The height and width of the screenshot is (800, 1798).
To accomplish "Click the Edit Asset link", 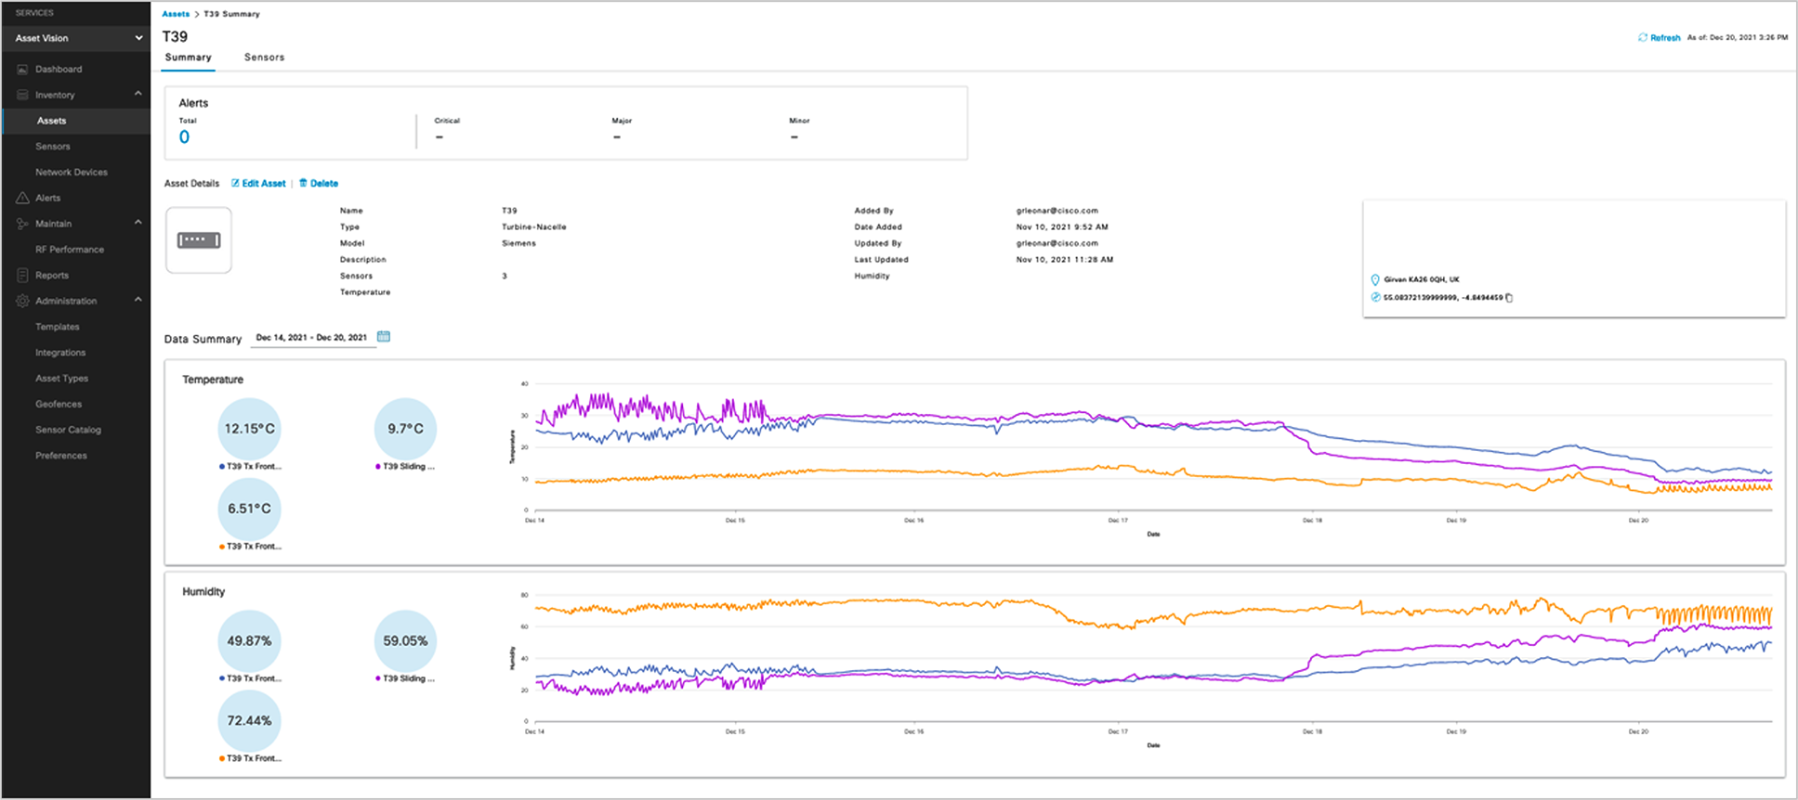I will pos(264,184).
